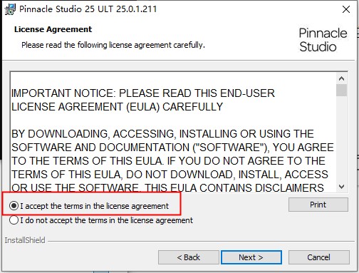The image size is (359, 273).
Task: Cancel the installation
Action: 318,257
